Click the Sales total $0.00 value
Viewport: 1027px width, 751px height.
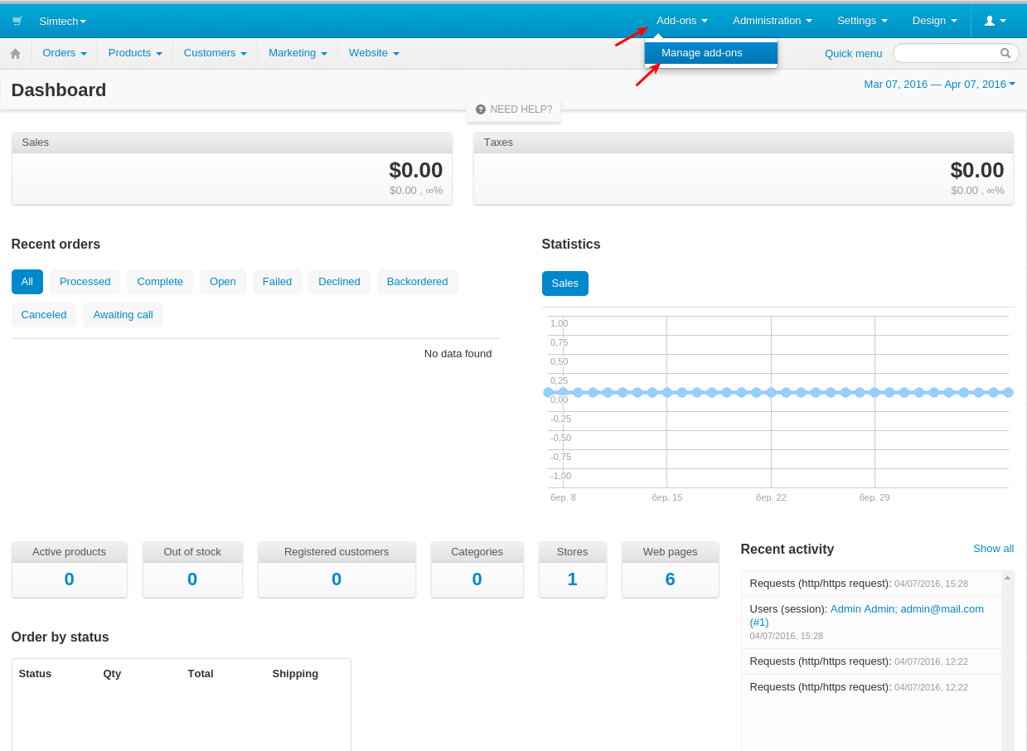tap(416, 170)
